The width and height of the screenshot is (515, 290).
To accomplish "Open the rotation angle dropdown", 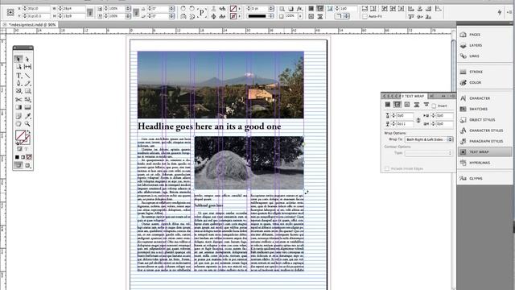I will point(171,9).
